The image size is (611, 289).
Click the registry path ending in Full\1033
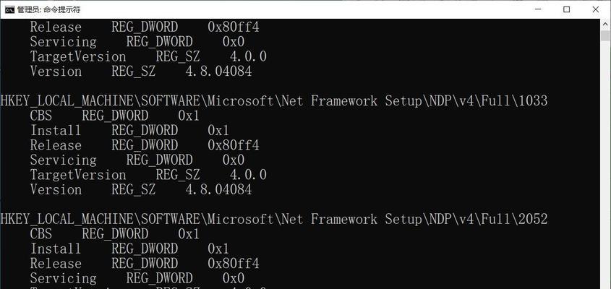pos(274,101)
